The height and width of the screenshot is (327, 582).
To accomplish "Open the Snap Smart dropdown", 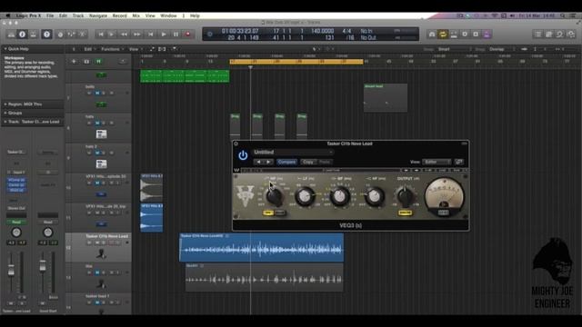I will pos(455,49).
